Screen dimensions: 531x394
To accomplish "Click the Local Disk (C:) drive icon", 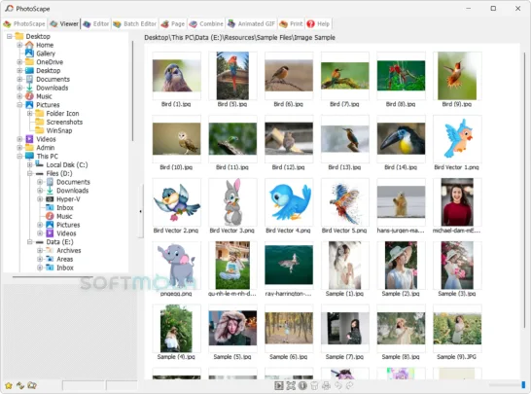I will tap(40, 164).
